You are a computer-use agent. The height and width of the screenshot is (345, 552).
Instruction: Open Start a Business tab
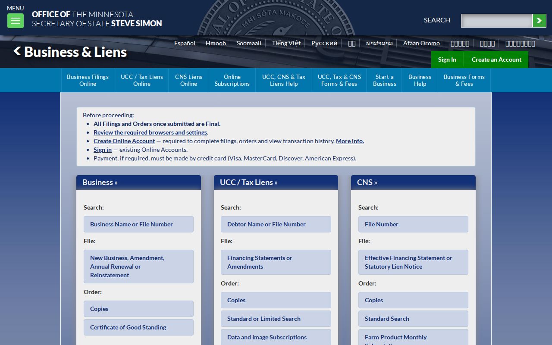[x=384, y=80]
